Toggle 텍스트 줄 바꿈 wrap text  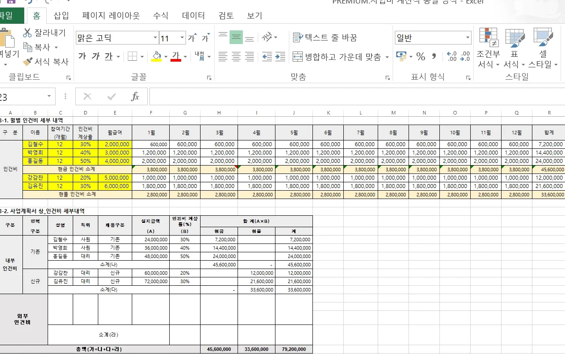coord(325,38)
